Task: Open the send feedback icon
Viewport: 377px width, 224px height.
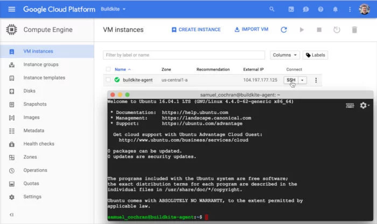Action: (305, 9)
